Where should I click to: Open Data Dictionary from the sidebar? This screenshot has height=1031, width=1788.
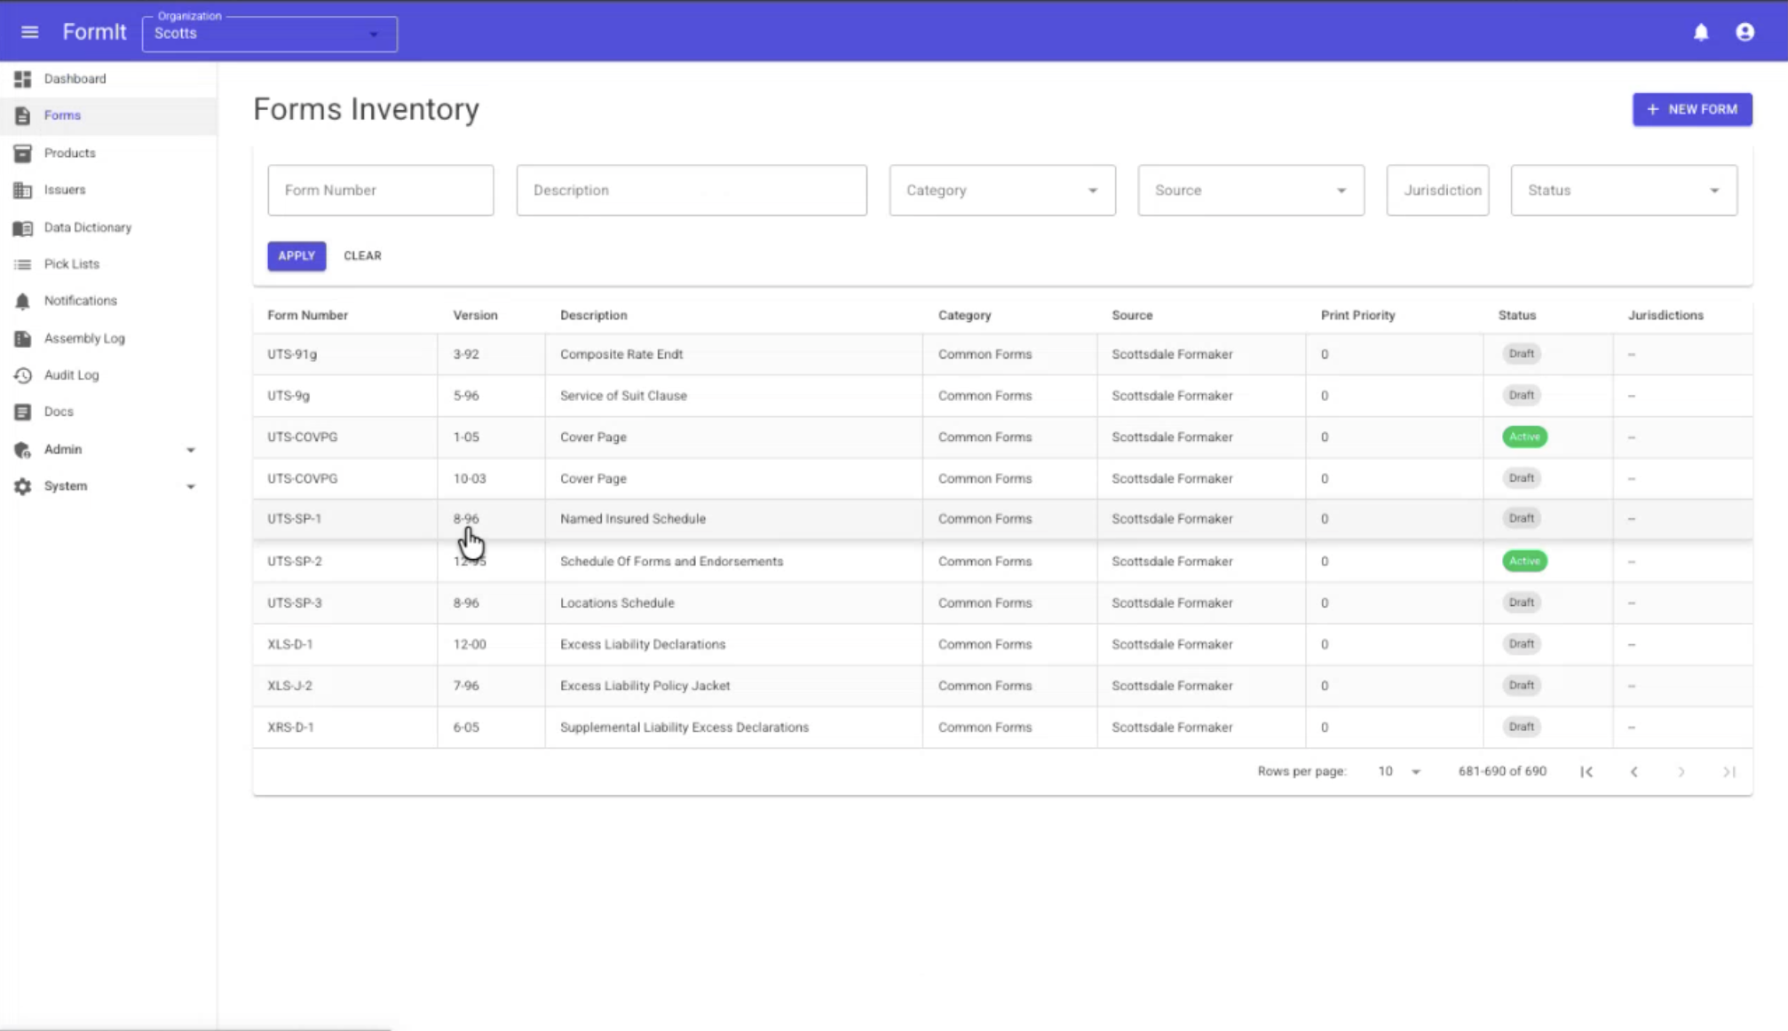tap(108, 228)
